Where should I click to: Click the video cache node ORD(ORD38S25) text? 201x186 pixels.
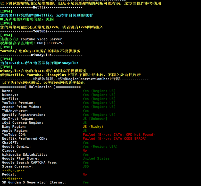click(51, 43)
